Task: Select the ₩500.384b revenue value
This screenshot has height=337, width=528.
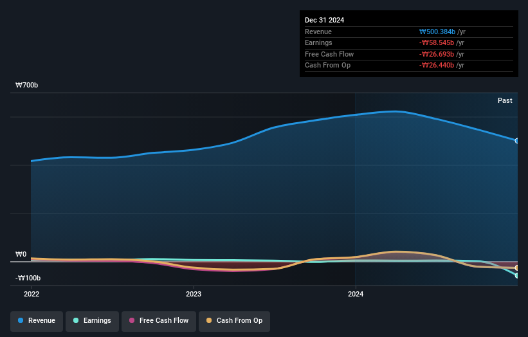Action: coord(437,32)
